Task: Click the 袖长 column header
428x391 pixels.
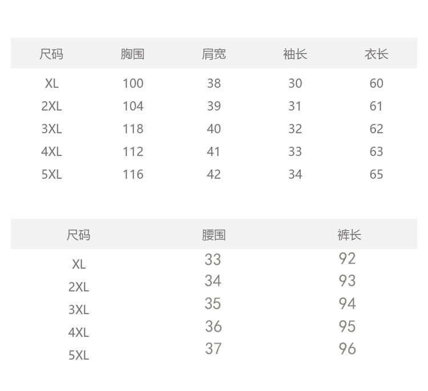Action: (295, 54)
